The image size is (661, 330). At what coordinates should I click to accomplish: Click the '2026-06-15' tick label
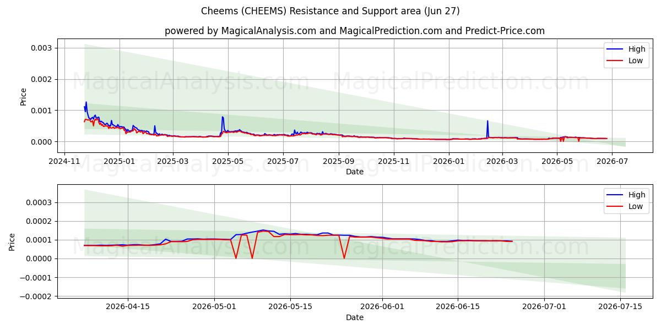458,307
